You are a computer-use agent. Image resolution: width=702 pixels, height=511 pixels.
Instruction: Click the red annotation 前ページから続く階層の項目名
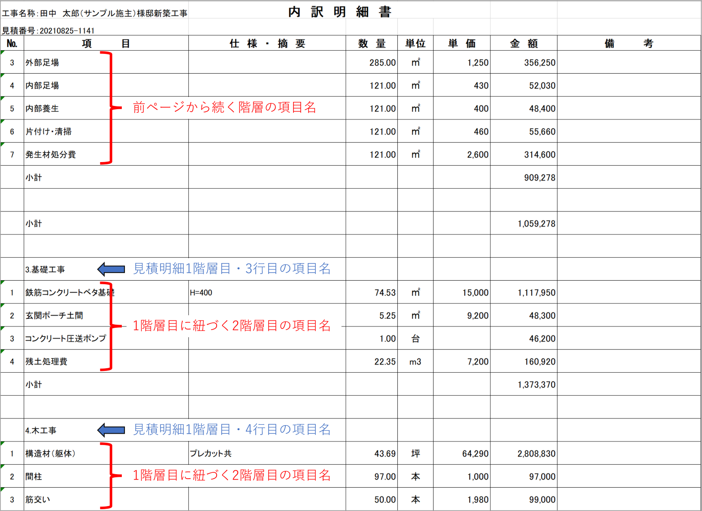click(x=224, y=107)
